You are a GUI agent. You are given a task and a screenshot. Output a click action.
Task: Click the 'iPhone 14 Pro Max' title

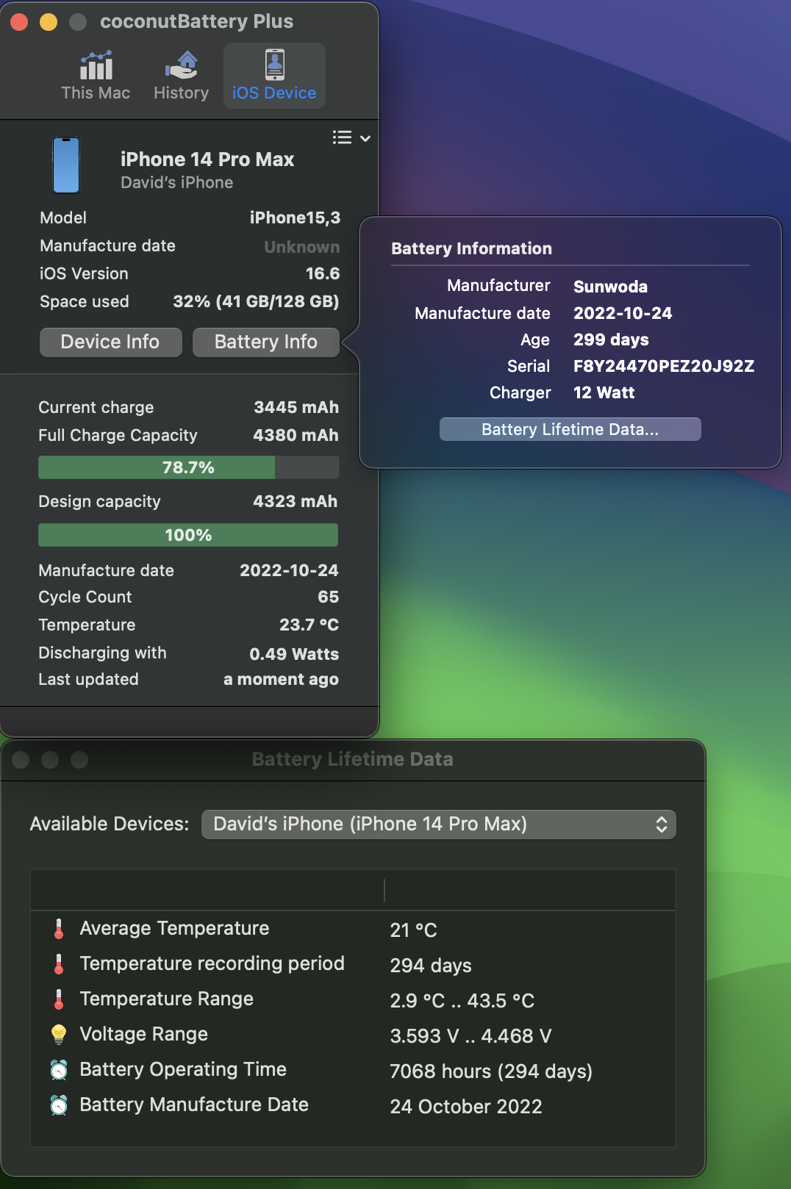(207, 159)
